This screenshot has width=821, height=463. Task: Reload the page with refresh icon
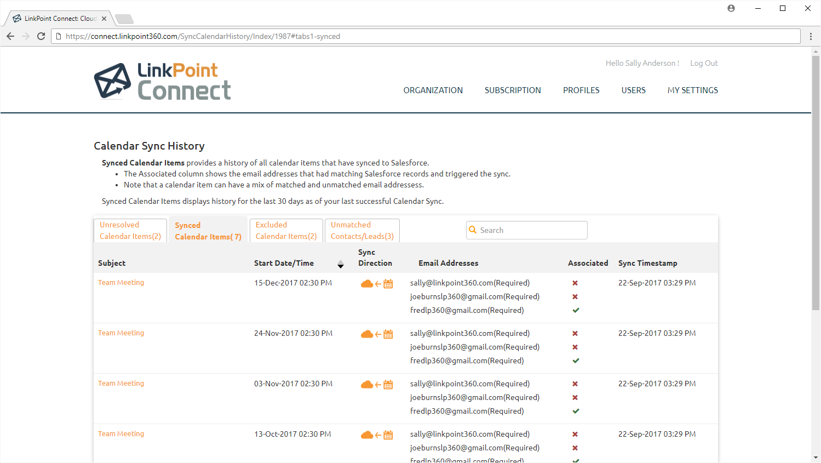pyautogui.click(x=41, y=36)
